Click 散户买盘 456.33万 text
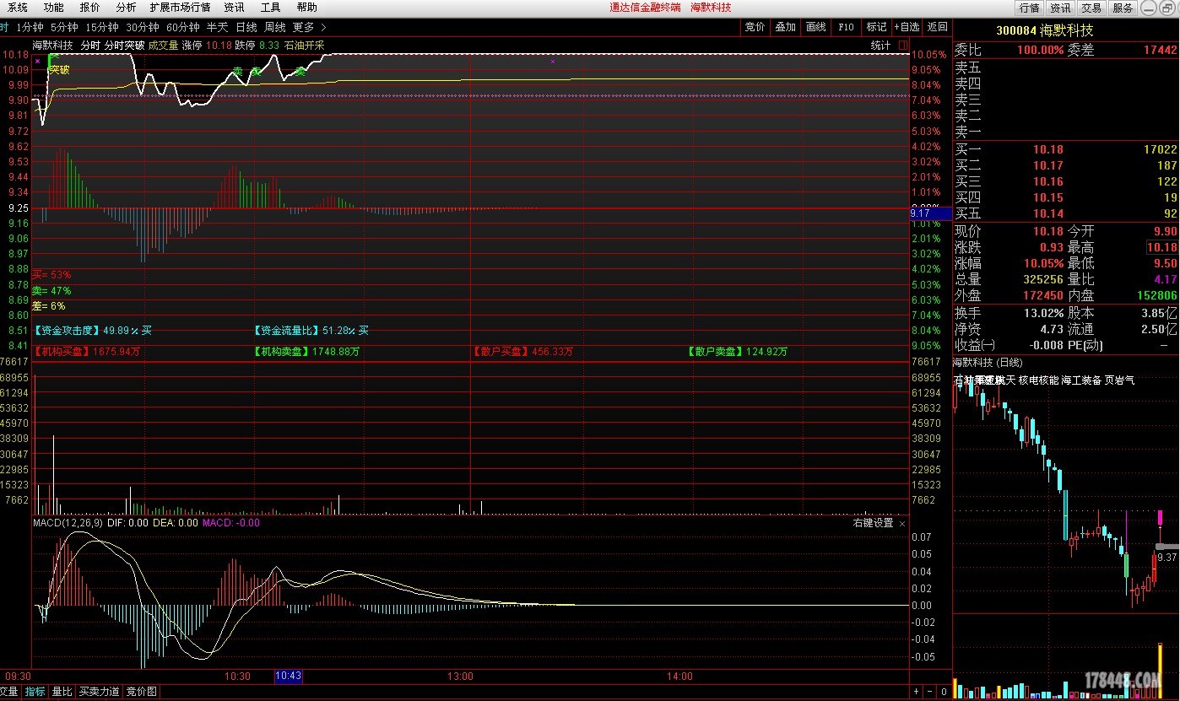 pos(522,352)
